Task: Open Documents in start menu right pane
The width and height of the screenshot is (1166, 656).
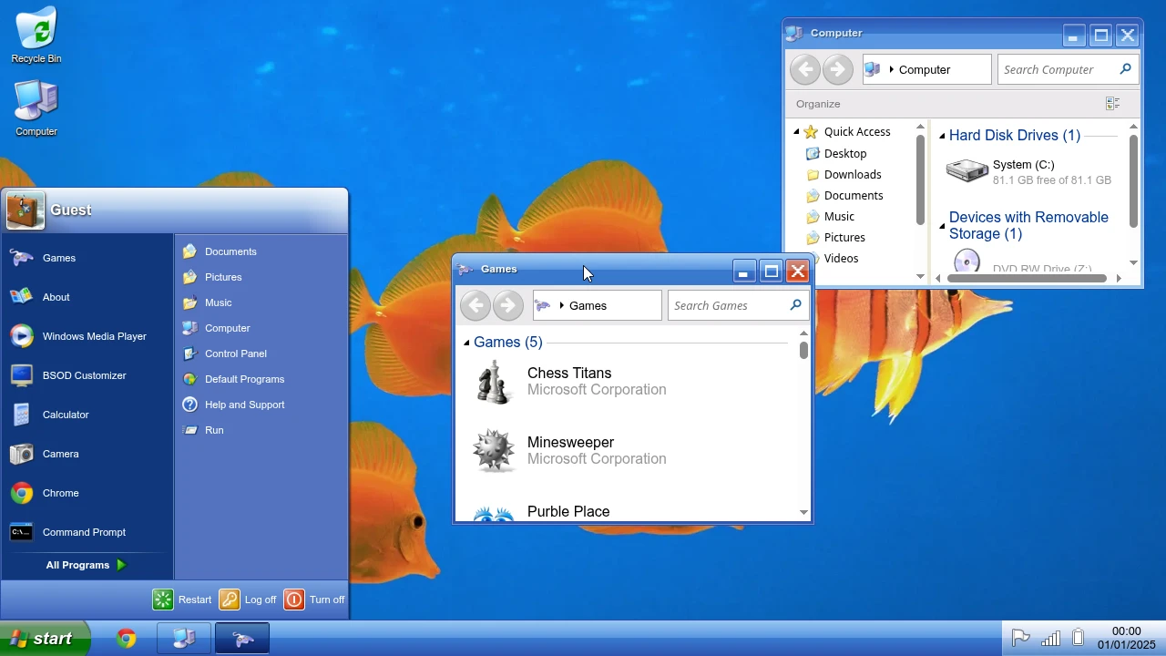Action: [x=261, y=251]
